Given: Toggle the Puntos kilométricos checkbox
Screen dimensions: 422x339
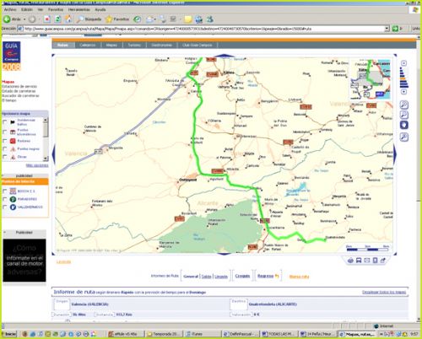Looking at the screenshot, I should pyautogui.click(x=5, y=132).
